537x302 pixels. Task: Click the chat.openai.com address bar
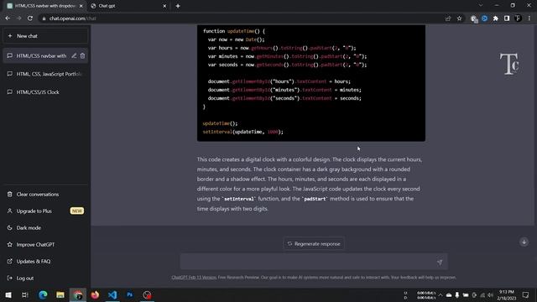click(240, 18)
